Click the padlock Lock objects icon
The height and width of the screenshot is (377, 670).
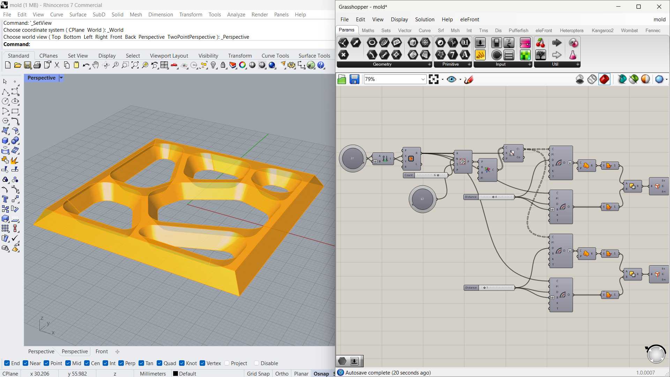point(223,65)
